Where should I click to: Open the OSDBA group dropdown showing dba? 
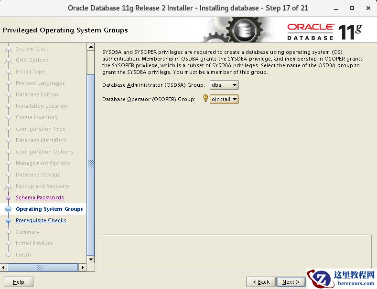click(x=224, y=85)
